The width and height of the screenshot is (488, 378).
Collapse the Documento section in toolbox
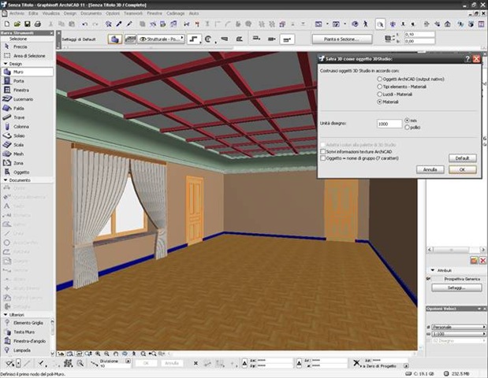coord(4,180)
